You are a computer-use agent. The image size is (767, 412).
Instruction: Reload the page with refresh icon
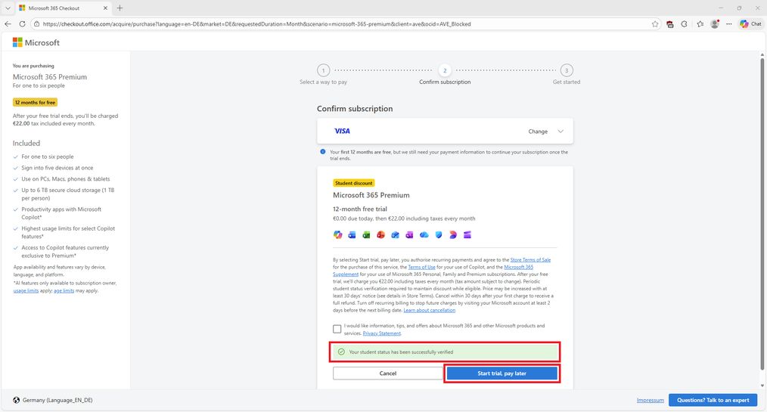click(x=22, y=23)
